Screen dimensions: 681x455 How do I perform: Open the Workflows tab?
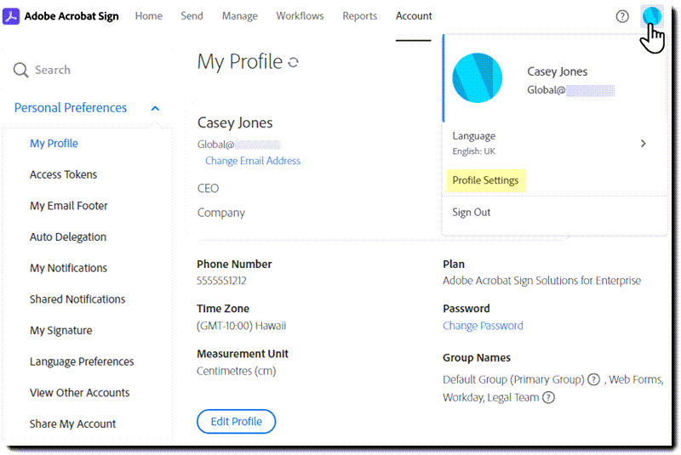click(300, 16)
